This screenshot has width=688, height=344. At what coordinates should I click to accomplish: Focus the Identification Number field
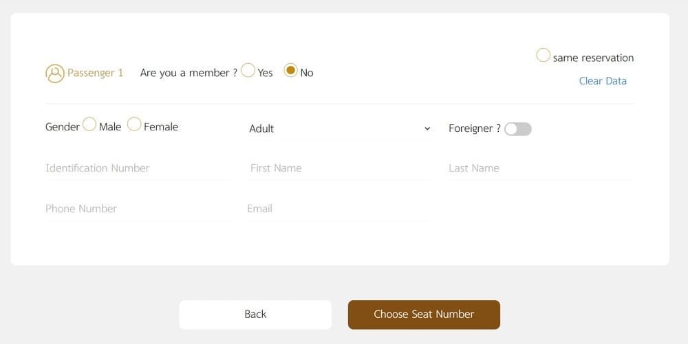click(138, 168)
